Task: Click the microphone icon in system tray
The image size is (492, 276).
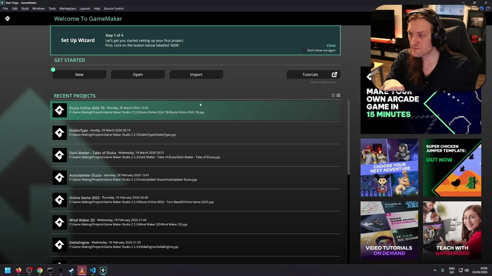Action: click(x=442, y=270)
